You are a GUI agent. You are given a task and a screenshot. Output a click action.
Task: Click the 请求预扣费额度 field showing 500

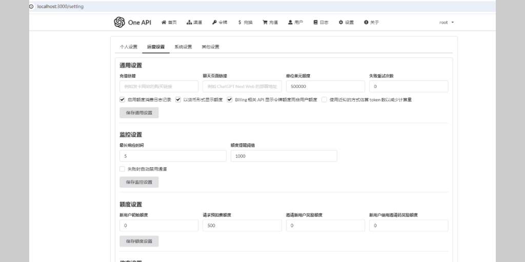[242, 226]
